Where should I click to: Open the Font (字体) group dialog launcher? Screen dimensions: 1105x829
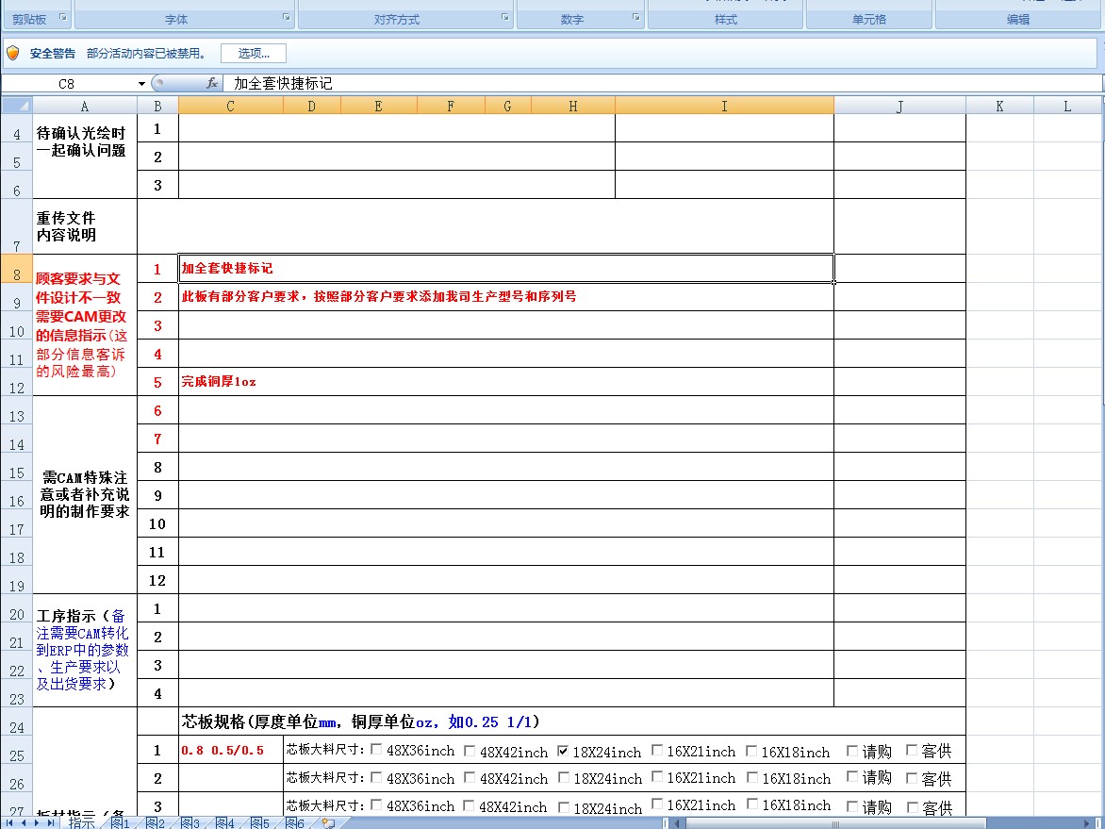287,17
